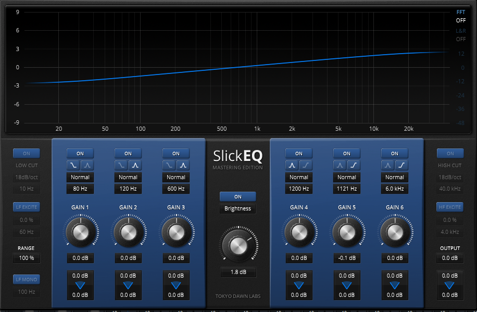Viewport: 477px width, 312px height.
Task: Click the blue meter triangle under GAIN 5
Action: (x=347, y=285)
